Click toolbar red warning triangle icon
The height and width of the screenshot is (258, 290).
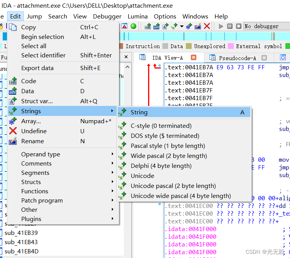pos(125,26)
